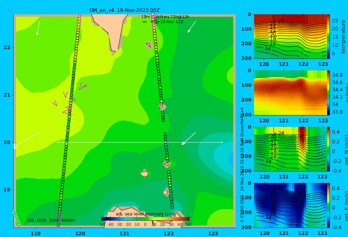This screenshot has height=237, width=348.
Task: Click longitude tick label 120 on main map
Action: [80, 234]
